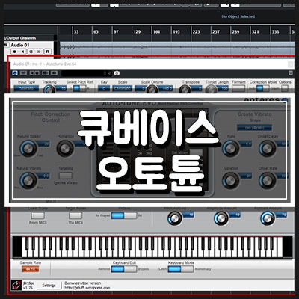Enable Read automation R on Audio 01
Screen dimensions: 299x299
47,52
